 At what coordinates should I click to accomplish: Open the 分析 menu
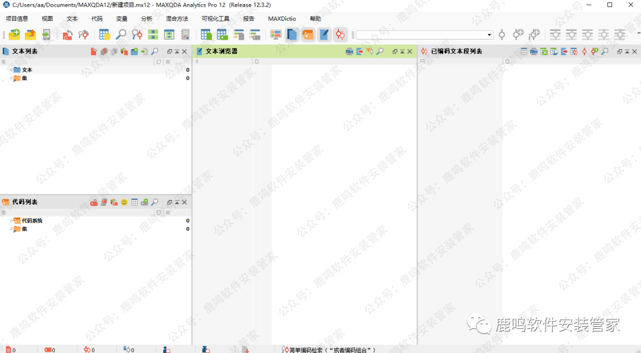[x=147, y=19]
